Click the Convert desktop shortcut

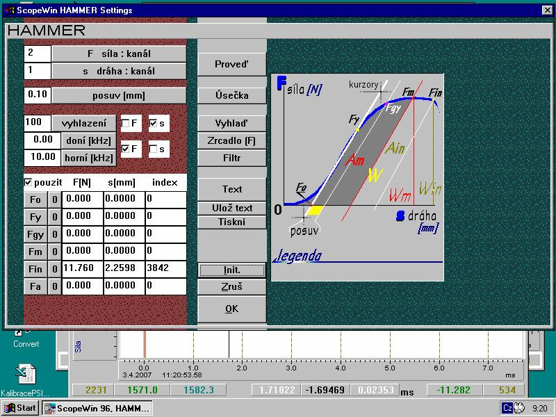(x=26, y=339)
